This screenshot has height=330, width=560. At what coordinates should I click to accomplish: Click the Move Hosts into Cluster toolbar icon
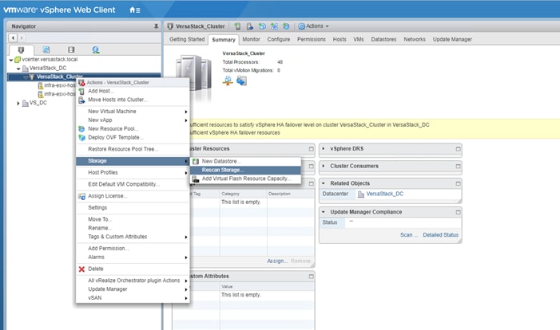[x=249, y=26]
